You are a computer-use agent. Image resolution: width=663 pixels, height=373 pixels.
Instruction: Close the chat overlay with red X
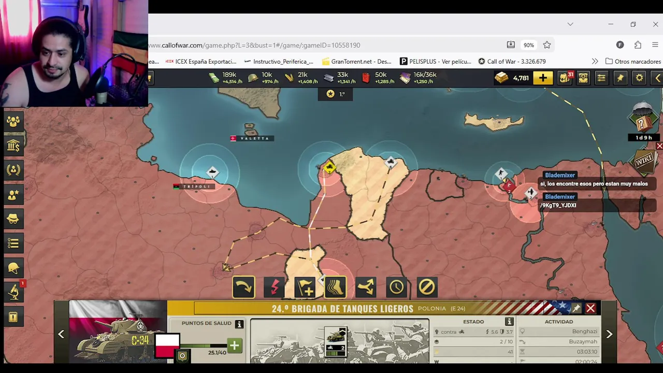point(659,147)
